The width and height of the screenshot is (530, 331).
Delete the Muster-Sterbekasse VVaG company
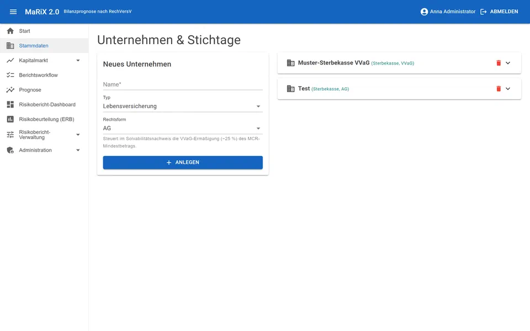[x=498, y=63]
